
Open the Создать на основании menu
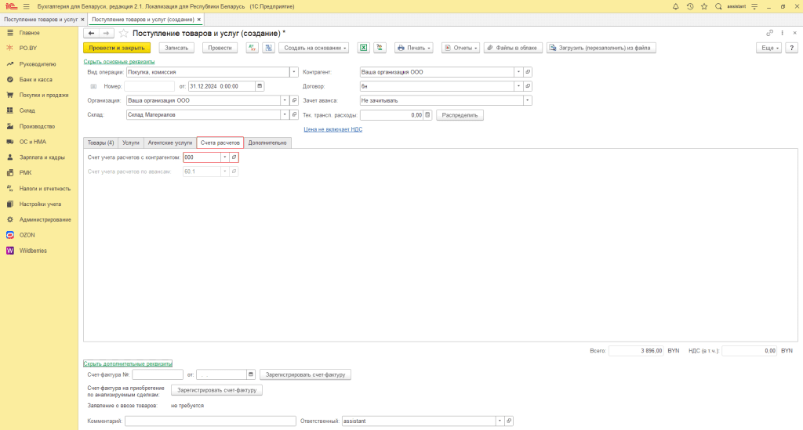tap(314, 48)
